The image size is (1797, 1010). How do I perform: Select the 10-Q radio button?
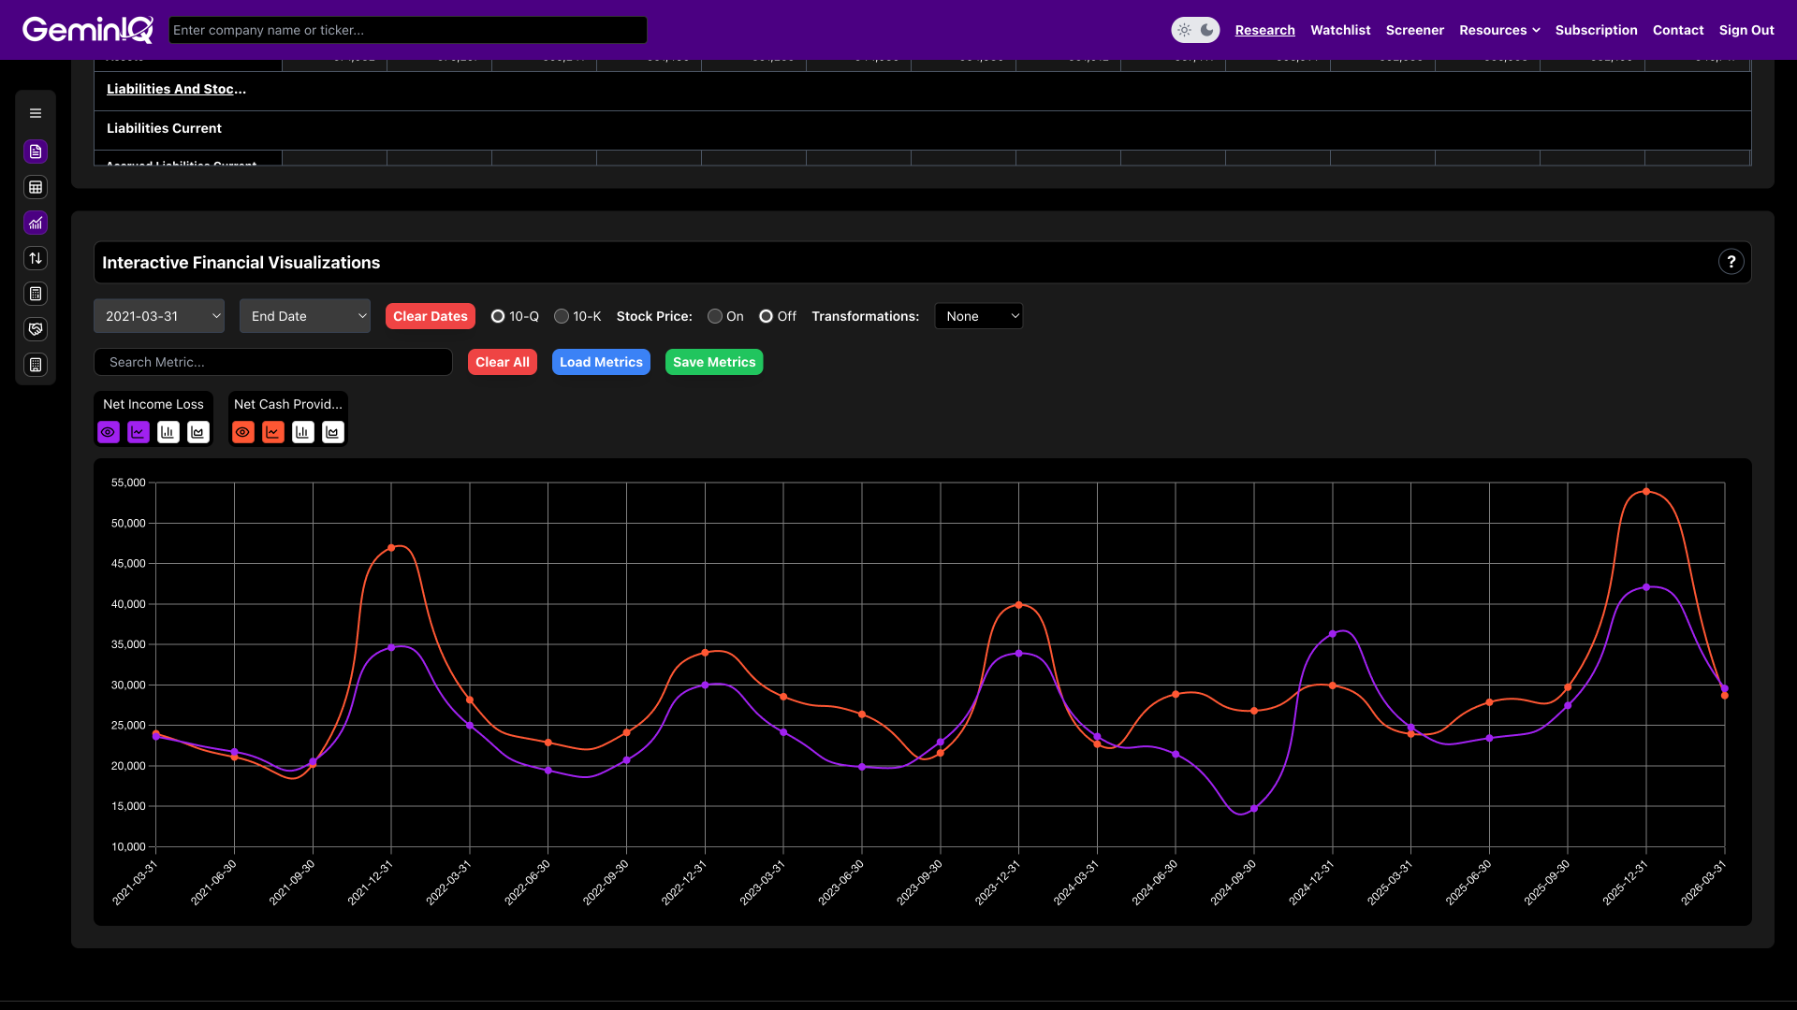[498, 316]
